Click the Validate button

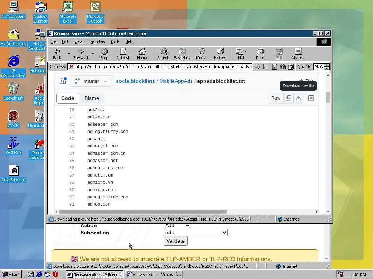(x=176, y=241)
